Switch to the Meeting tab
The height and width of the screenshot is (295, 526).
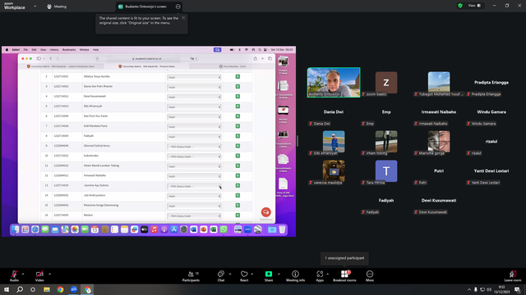pyautogui.click(x=57, y=7)
